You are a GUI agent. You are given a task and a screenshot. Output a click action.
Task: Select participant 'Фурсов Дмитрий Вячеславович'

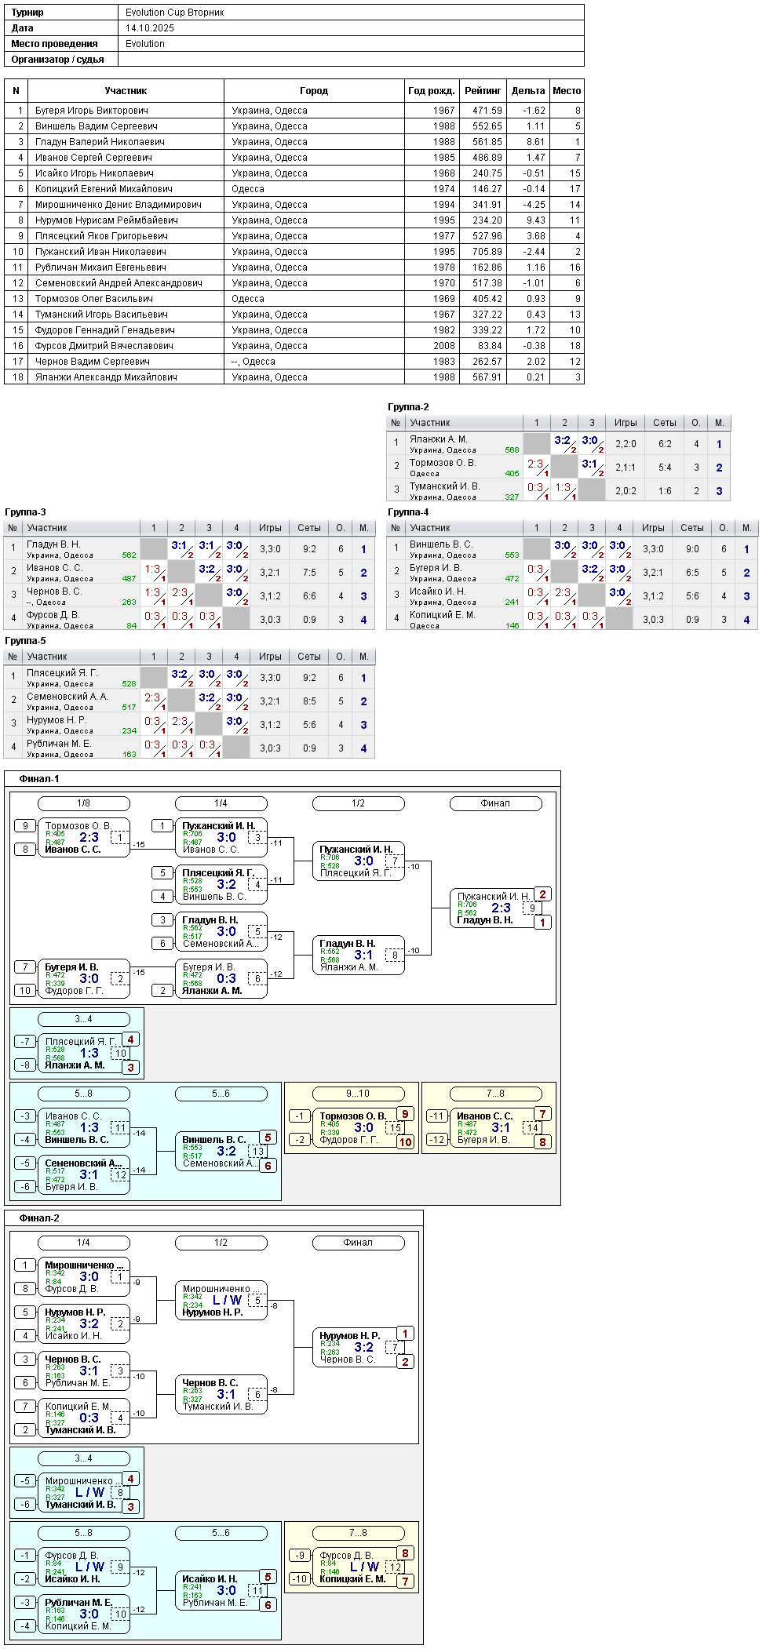(104, 346)
